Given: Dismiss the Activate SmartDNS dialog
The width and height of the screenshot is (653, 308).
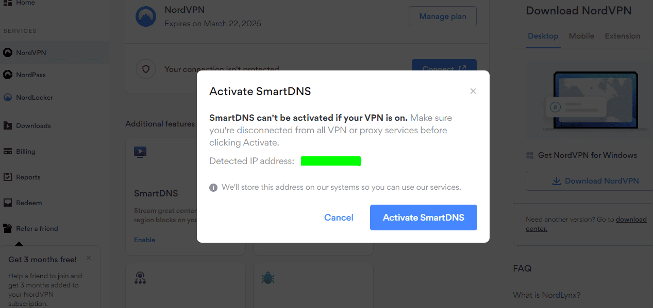Looking at the screenshot, I should pyautogui.click(x=473, y=91).
